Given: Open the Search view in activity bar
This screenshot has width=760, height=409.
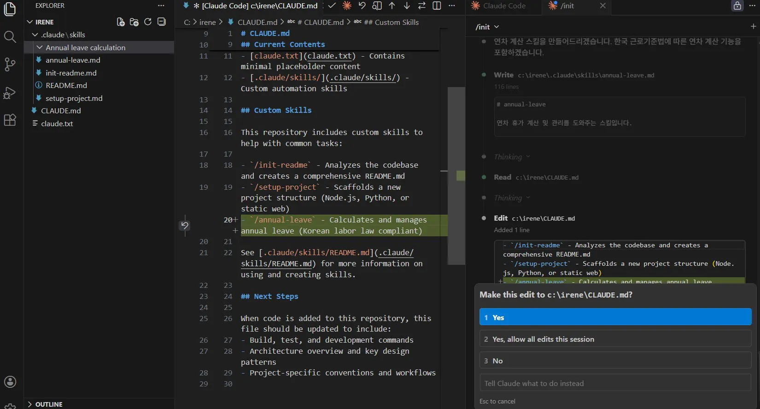Looking at the screenshot, I should coord(10,37).
